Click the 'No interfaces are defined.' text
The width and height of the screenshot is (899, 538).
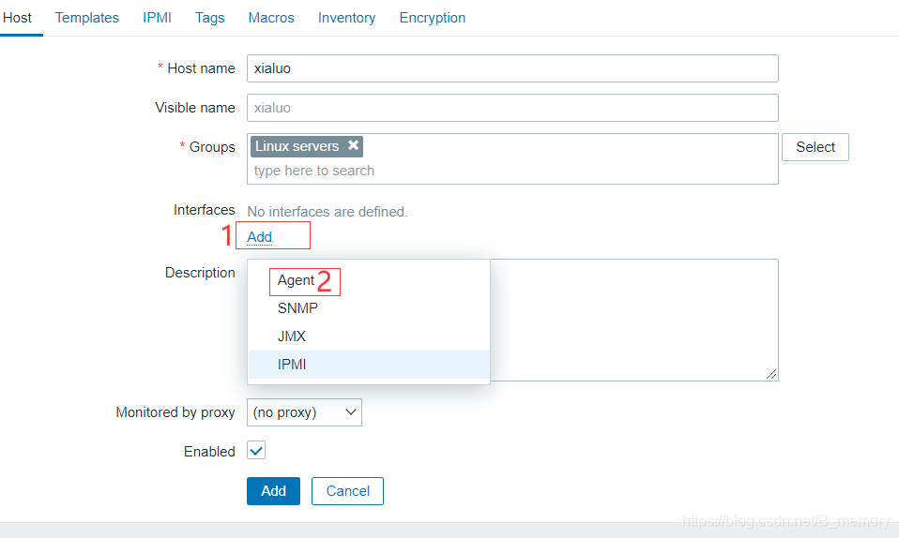click(x=328, y=212)
